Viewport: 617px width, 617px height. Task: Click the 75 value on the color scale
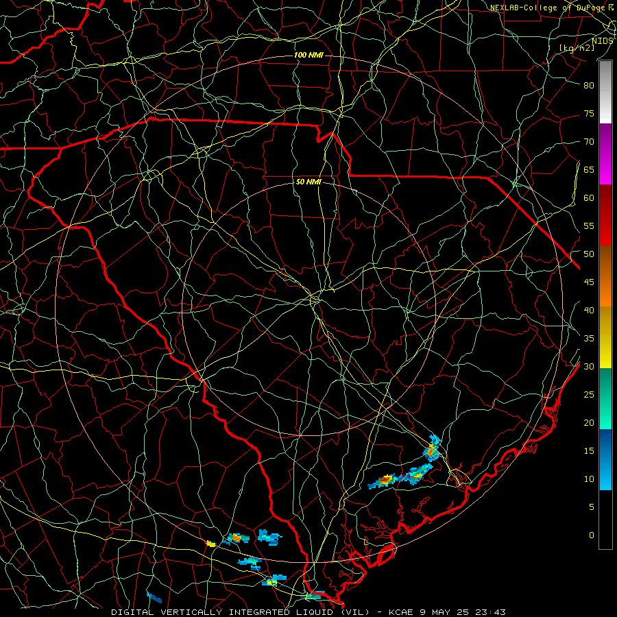click(589, 114)
